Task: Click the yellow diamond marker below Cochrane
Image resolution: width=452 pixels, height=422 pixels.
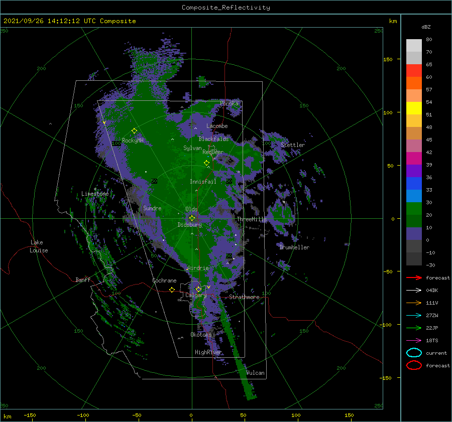Action: [172, 290]
